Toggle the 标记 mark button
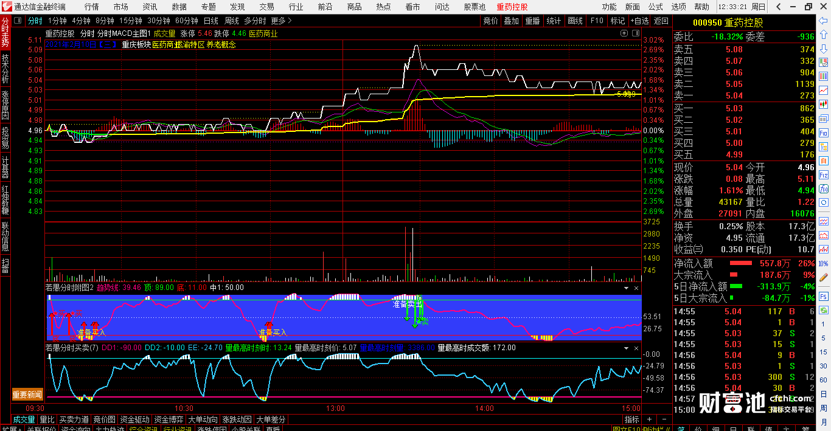Image resolution: width=831 pixels, height=431 pixels. click(617, 21)
